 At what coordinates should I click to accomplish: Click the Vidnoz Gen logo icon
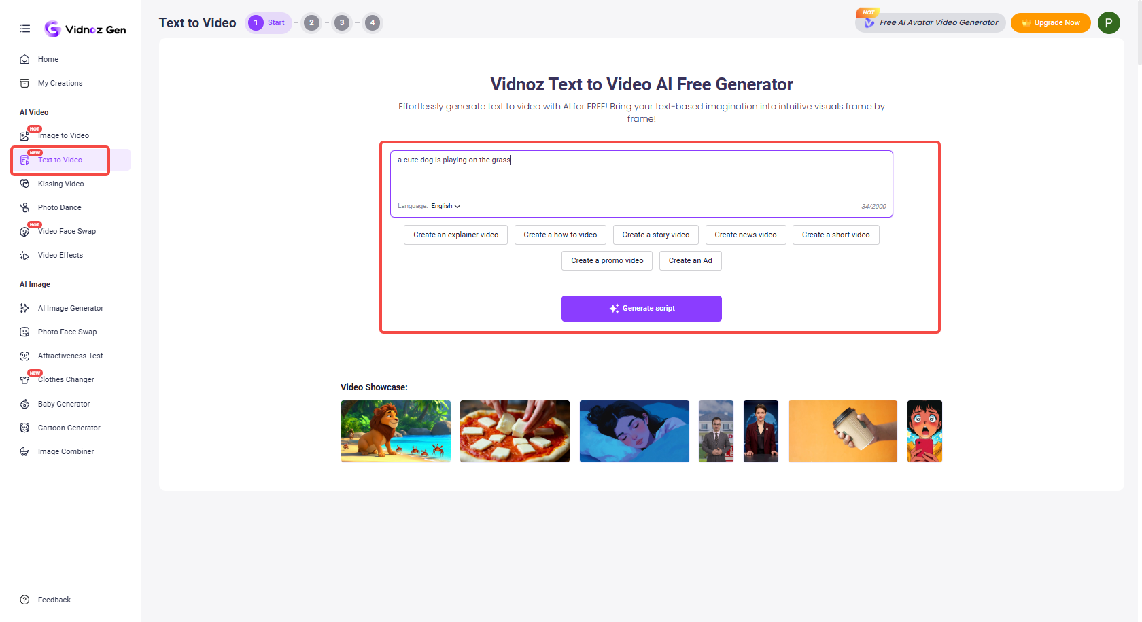tap(52, 29)
